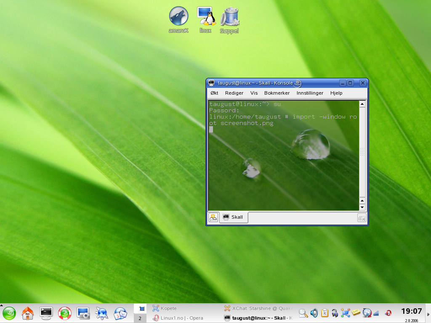The height and width of the screenshot is (323, 431).
Task: Click the linux computer desktop icon
Action: (205, 17)
